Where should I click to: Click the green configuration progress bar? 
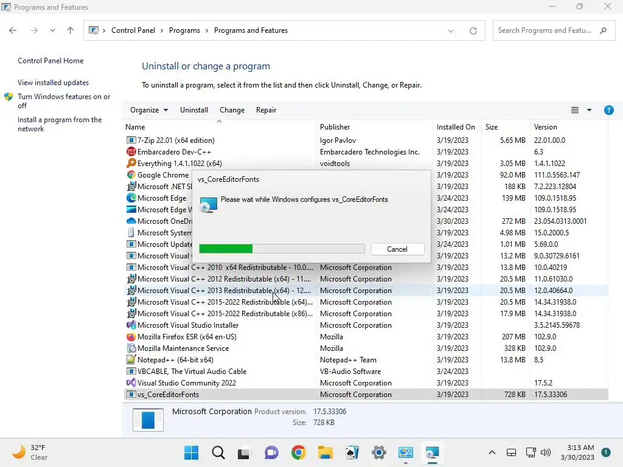tap(282, 249)
